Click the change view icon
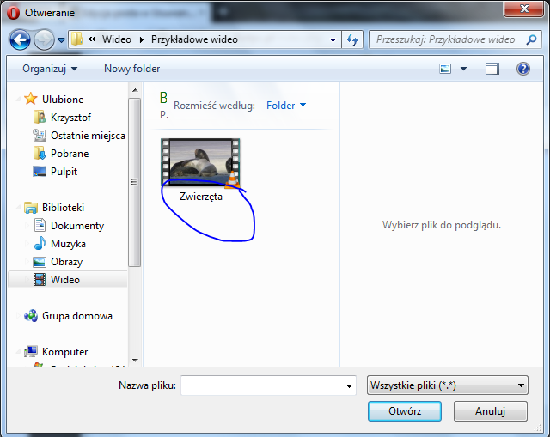The image size is (550, 437). click(x=445, y=69)
